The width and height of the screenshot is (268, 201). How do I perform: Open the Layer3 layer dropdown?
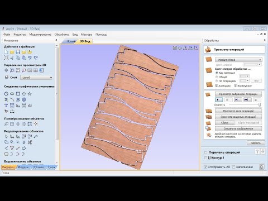click(x=36, y=78)
